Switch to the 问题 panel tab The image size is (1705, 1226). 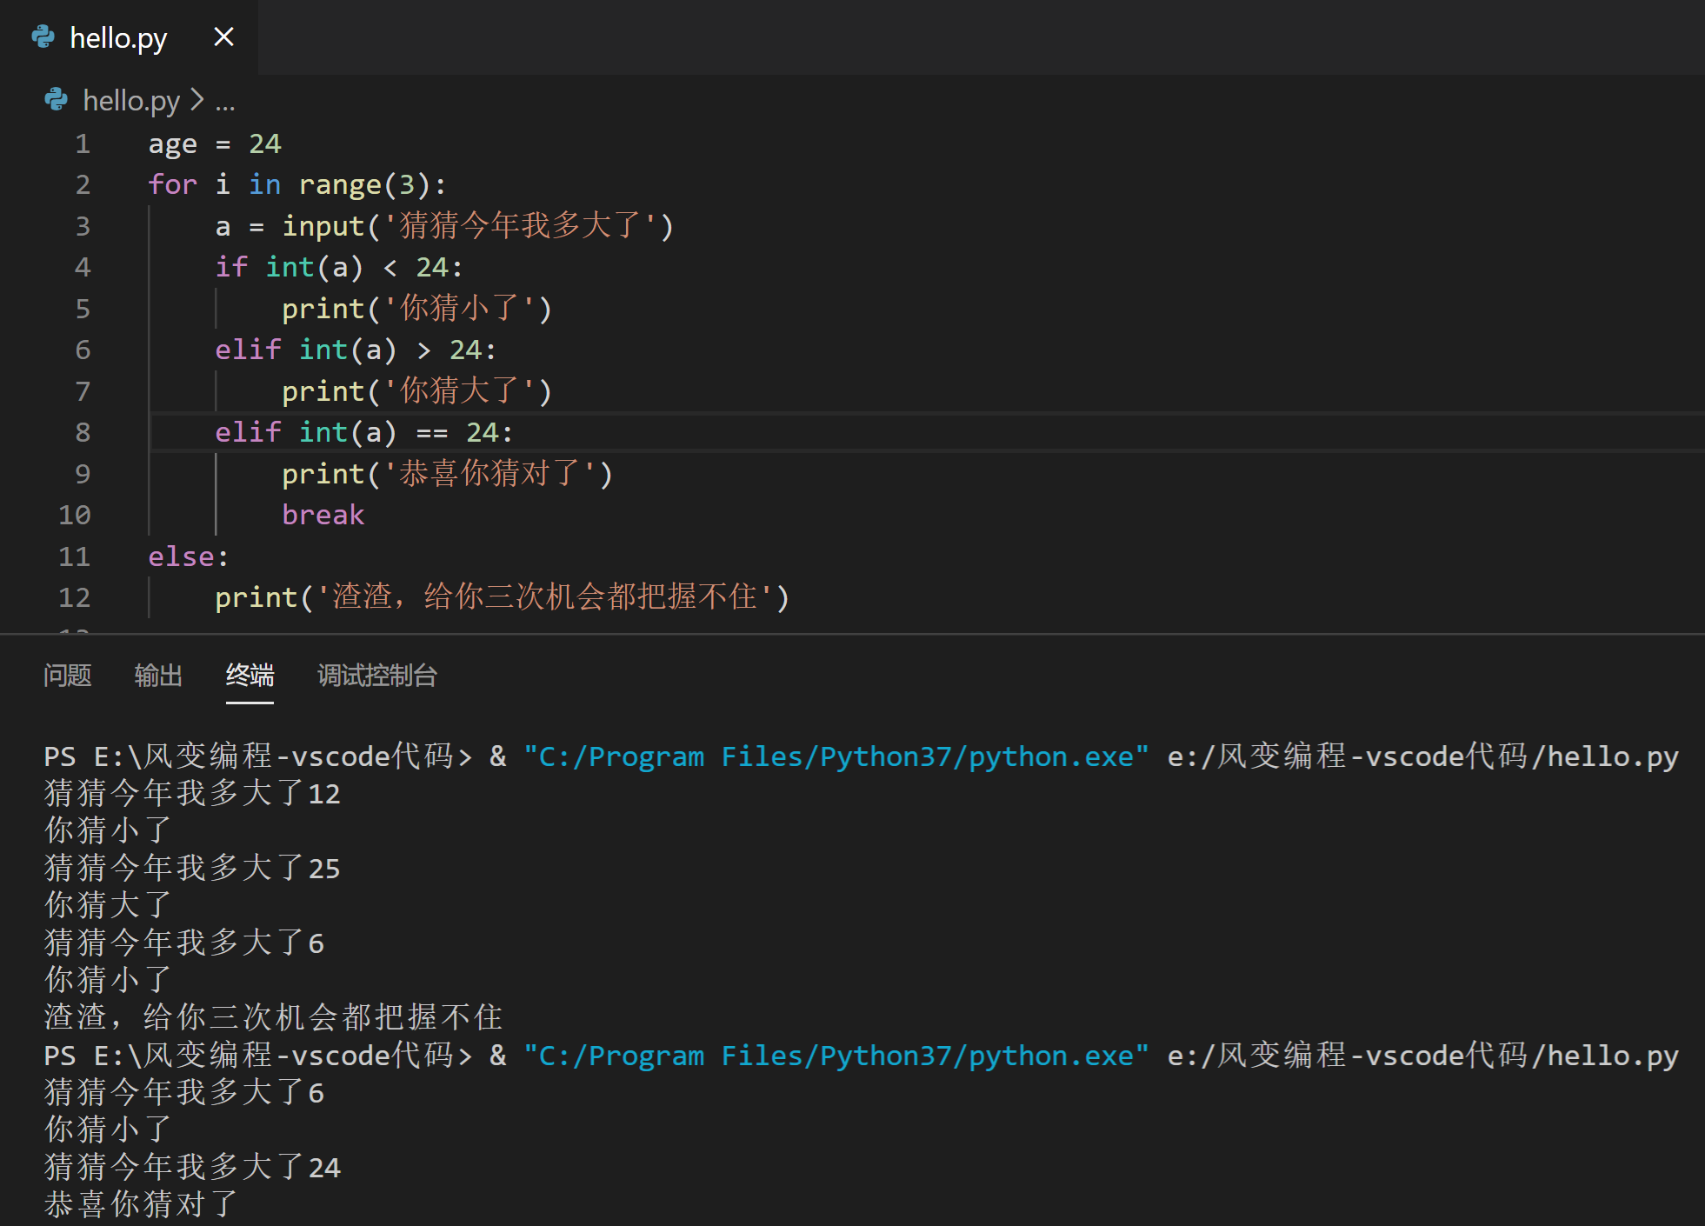click(x=67, y=675)
